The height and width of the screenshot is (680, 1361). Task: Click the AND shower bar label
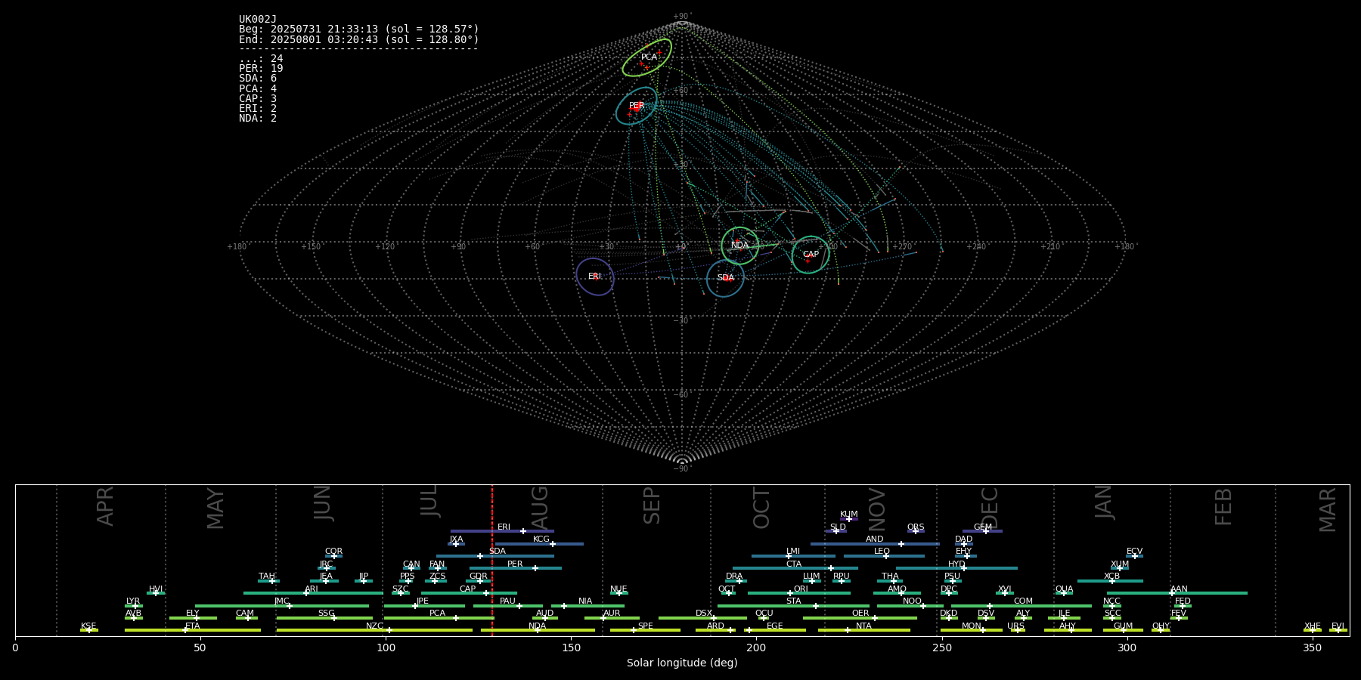coord(875,539)
